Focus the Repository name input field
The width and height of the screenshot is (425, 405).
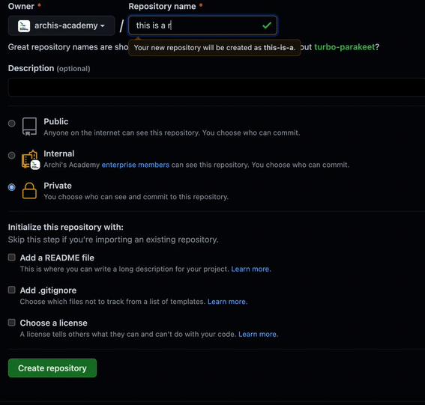202,25
